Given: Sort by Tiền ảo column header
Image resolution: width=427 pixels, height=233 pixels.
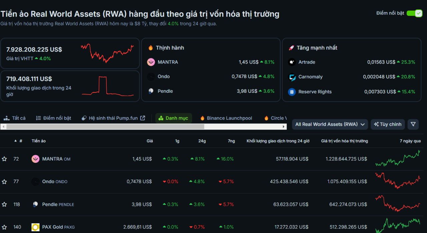Looking at the screenshot, I should [x=39, y=141].
